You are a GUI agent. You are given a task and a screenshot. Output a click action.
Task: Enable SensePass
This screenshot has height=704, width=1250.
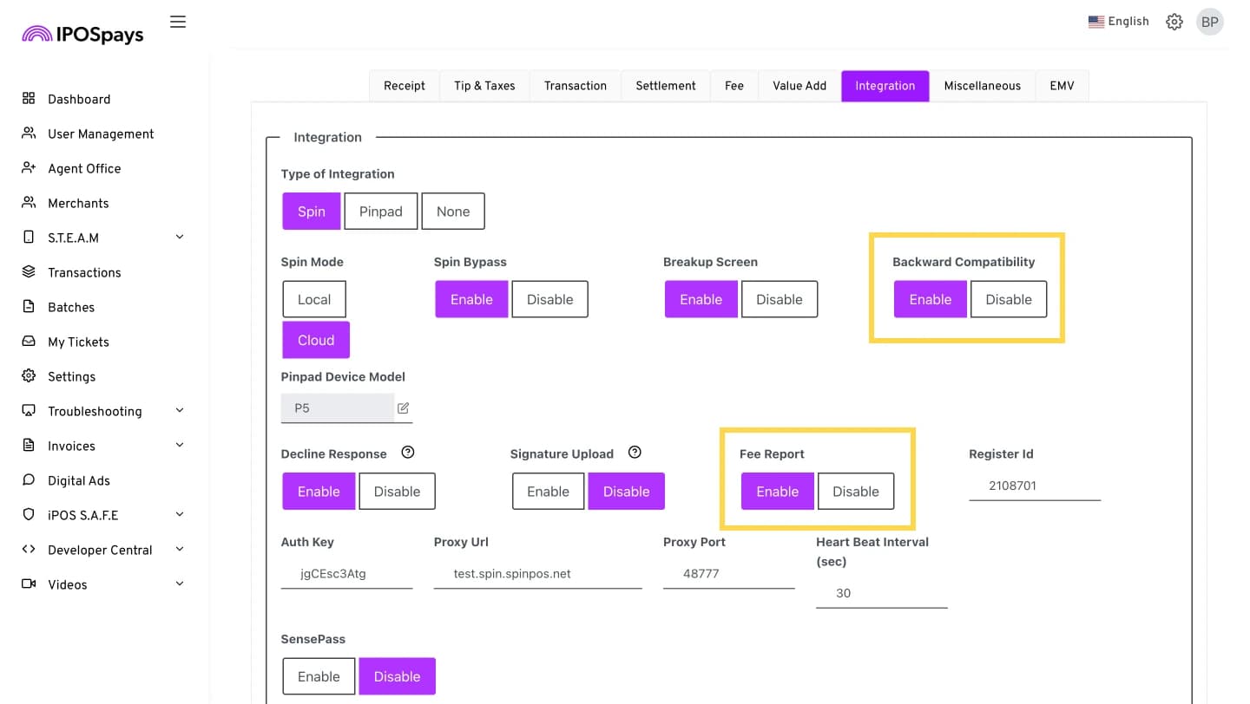coord(319,676)
